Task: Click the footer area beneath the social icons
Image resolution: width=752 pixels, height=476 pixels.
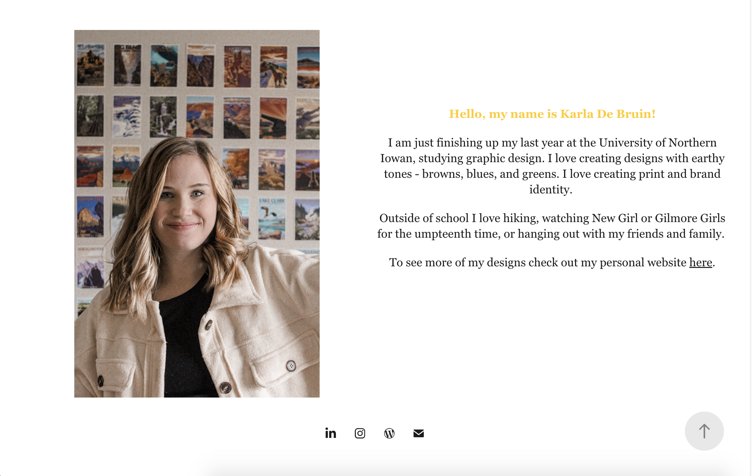Action: (x=375, y=462)
